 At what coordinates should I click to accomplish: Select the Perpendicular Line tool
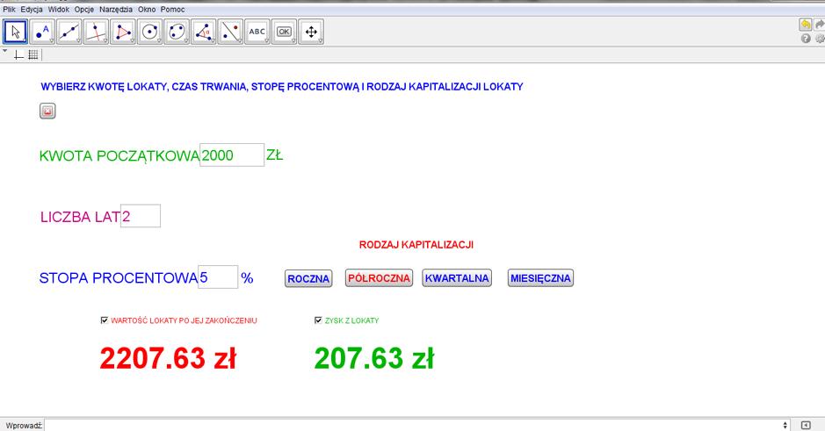pyautogui.click(x=96, y=32)
